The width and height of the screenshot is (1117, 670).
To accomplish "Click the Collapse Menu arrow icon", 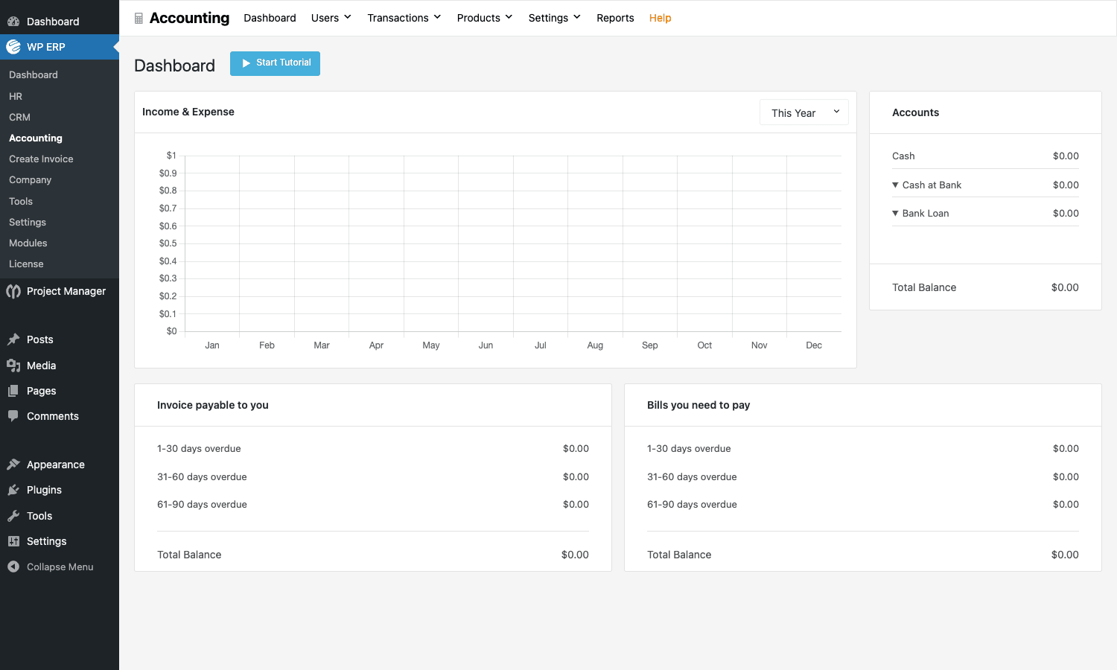I will click(13, 567).
